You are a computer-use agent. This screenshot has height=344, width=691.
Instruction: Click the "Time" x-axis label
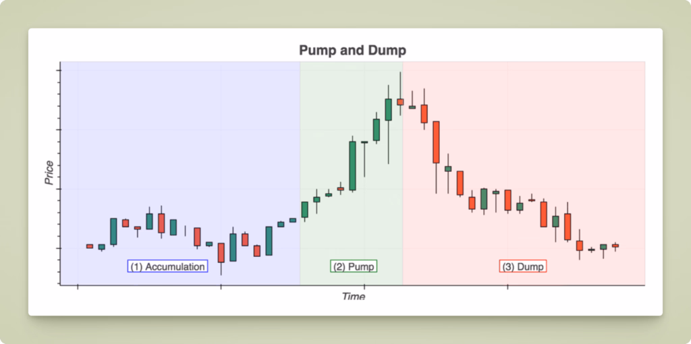353,296
